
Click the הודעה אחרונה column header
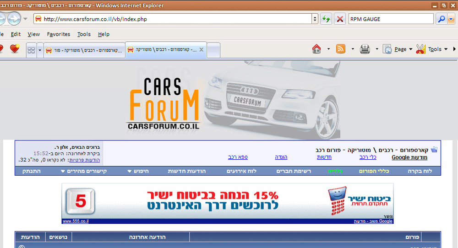pos(147,237)
